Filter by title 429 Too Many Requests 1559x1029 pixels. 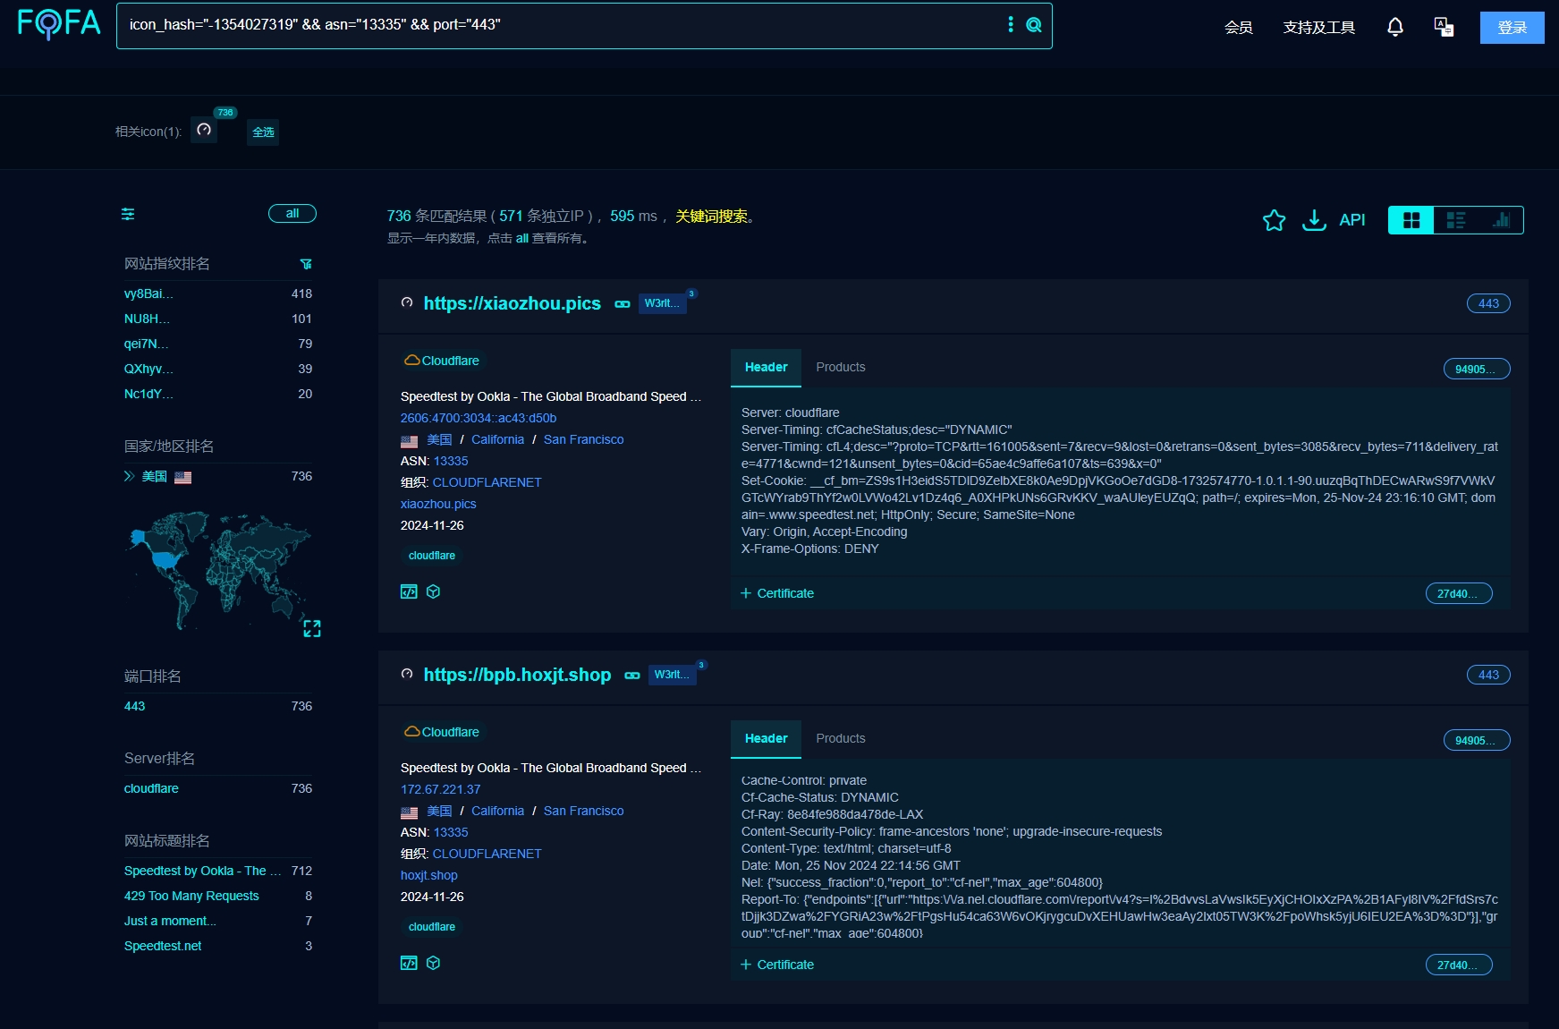tap(191, 896)
